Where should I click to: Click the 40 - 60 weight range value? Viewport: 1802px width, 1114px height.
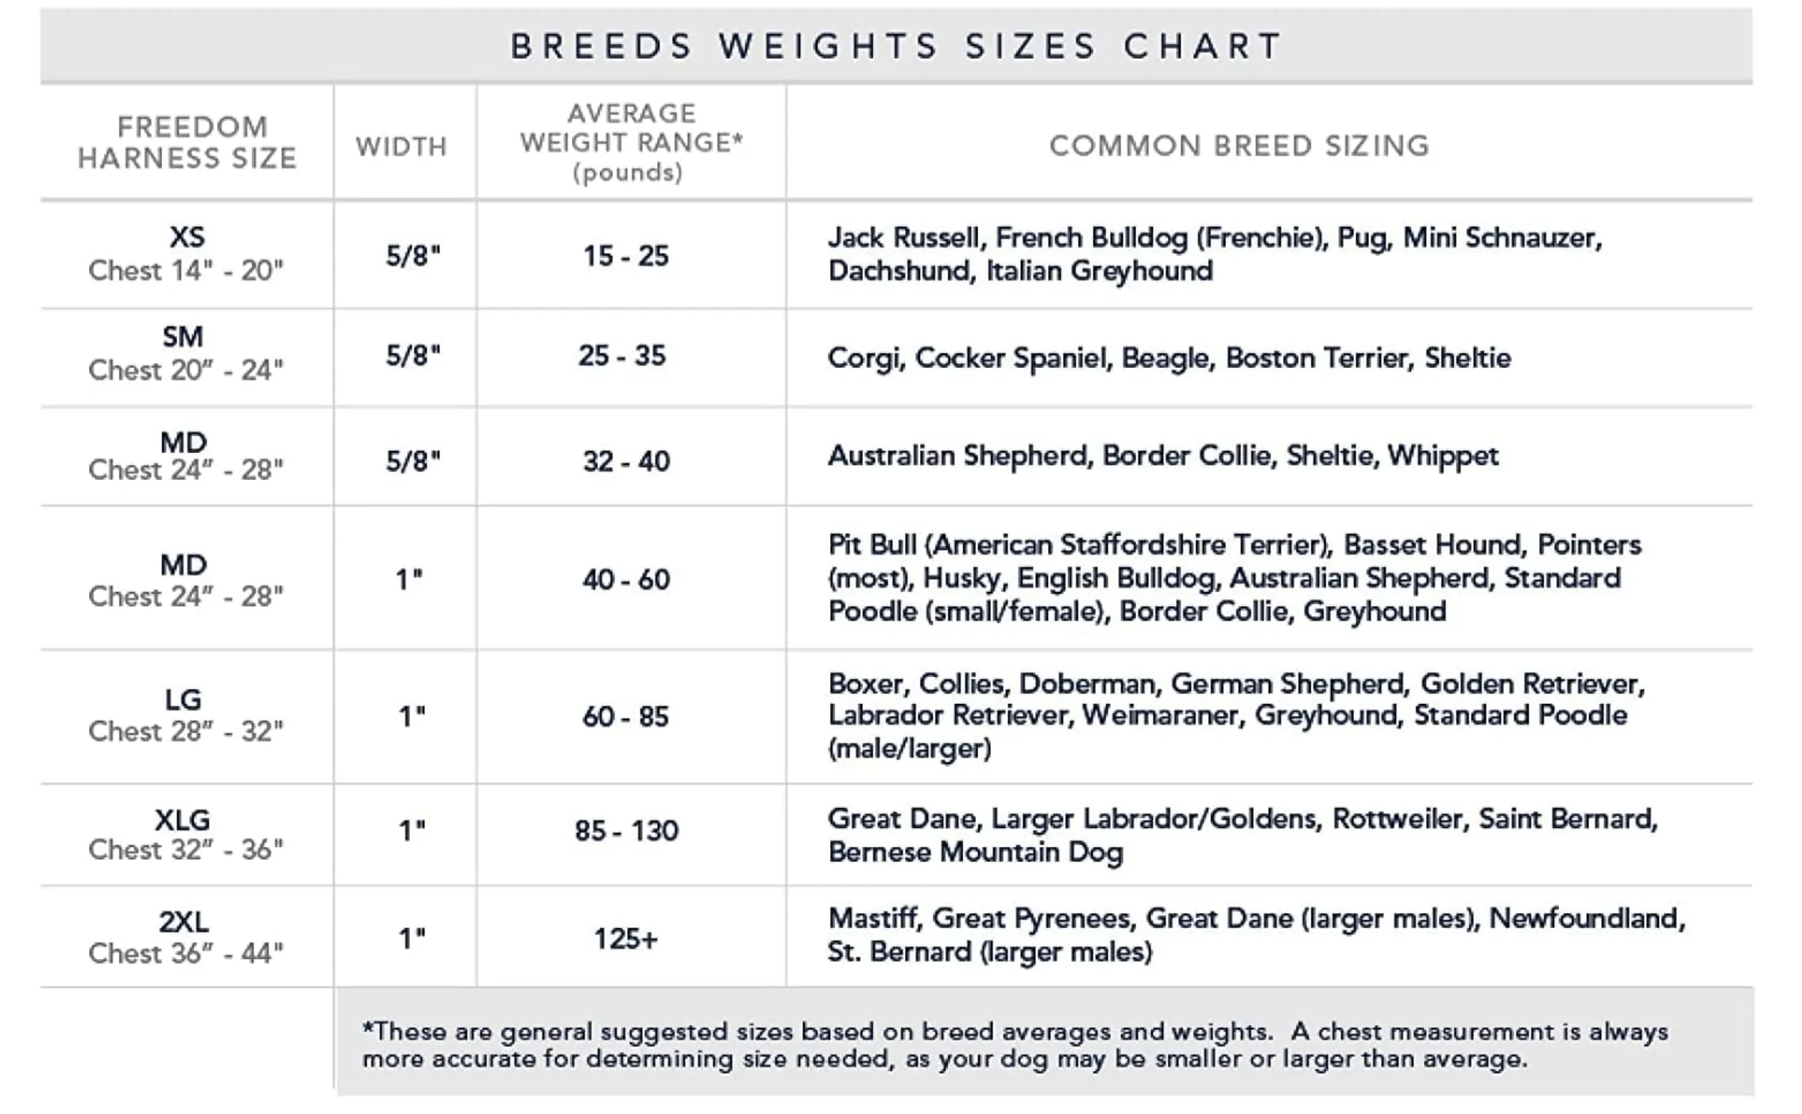coord(626,580)
